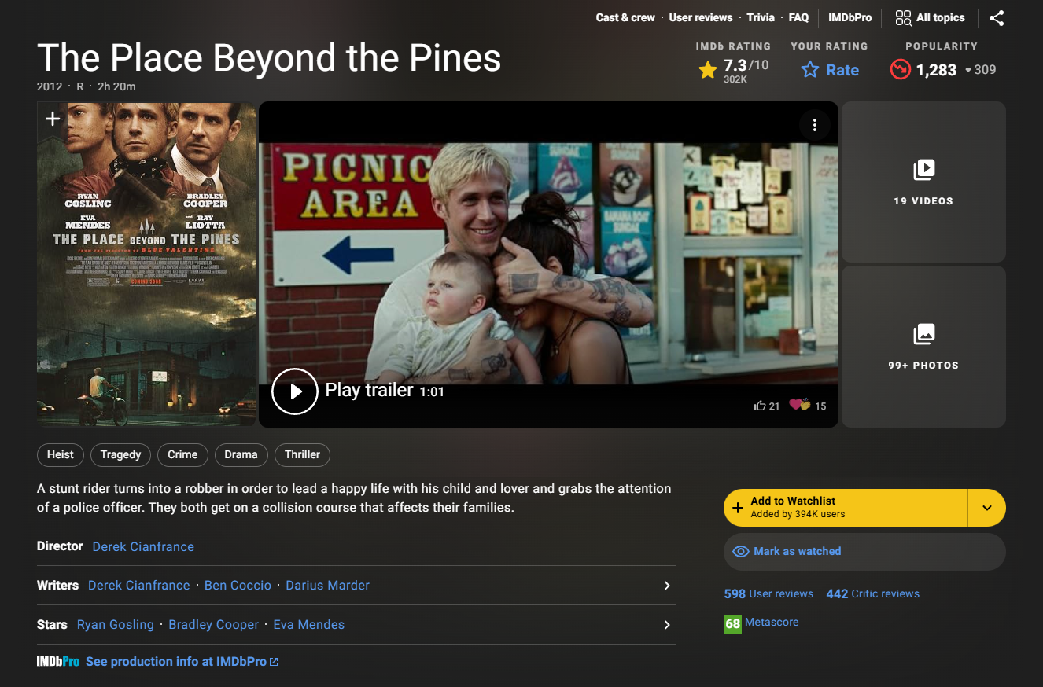1043x687 pixels.
Task: Click the 2012 release year link
Action: pyautogui.click(x=50, y=86)
